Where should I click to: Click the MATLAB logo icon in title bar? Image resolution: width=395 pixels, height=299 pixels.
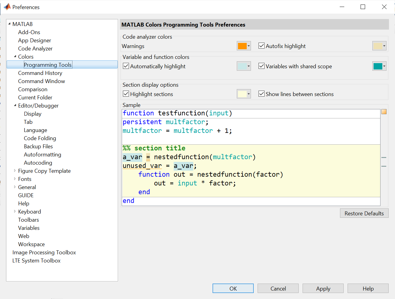7,7
